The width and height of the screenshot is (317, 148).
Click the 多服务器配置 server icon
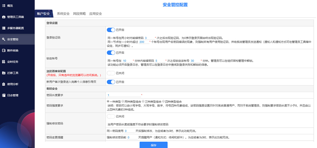(4, 28)
